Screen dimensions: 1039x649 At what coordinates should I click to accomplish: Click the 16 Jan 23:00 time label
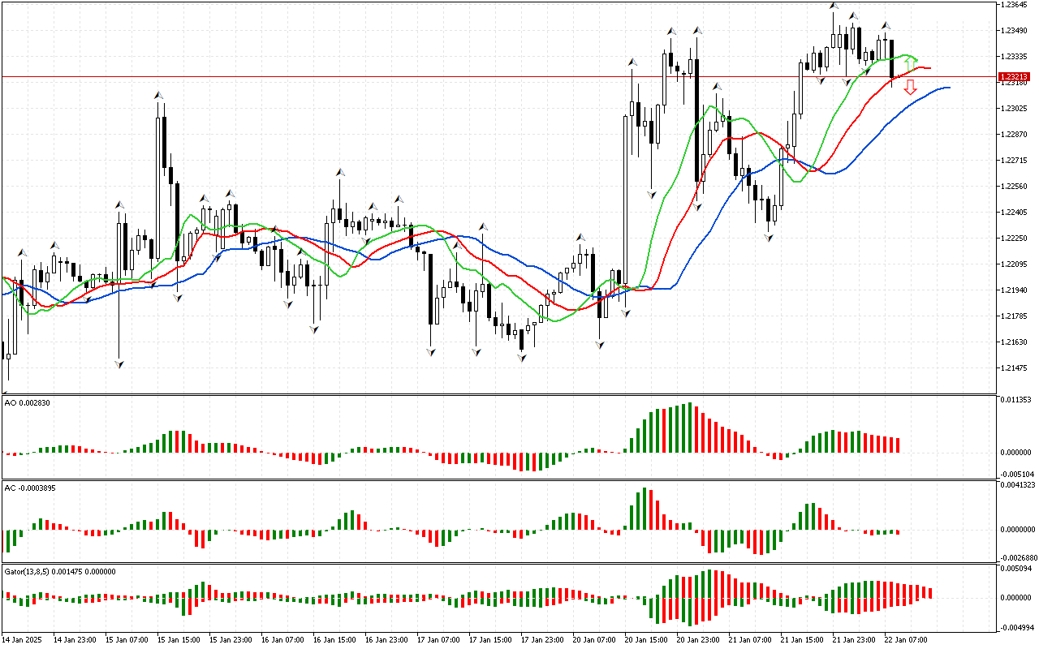click(387, 640)
